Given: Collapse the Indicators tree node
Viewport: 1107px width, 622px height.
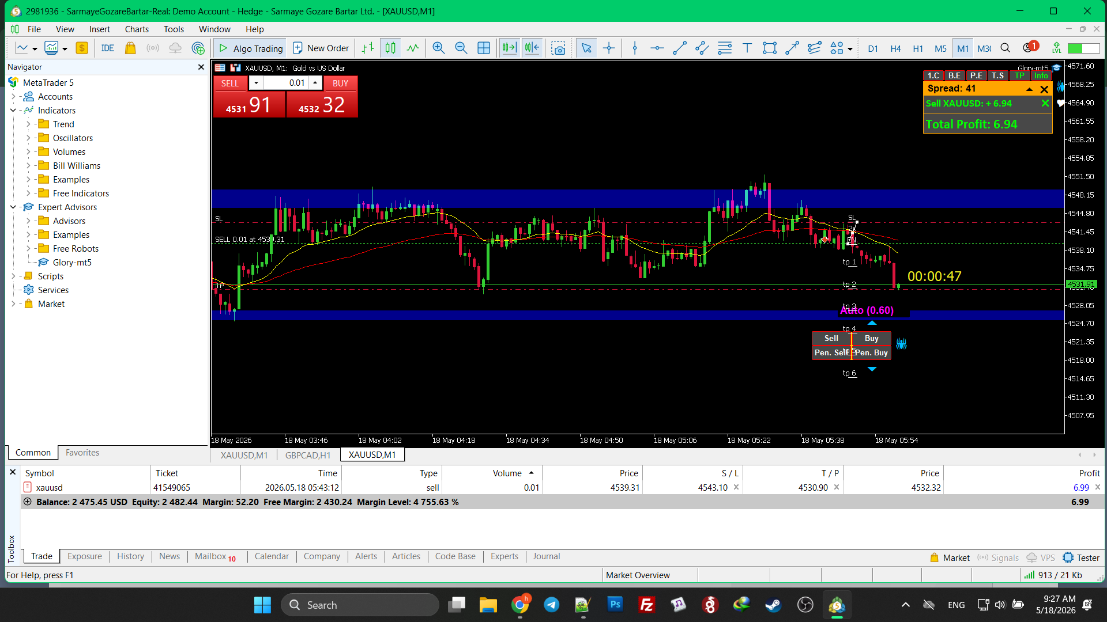Looking at the screenshot, I should click(x=13, y=111).
